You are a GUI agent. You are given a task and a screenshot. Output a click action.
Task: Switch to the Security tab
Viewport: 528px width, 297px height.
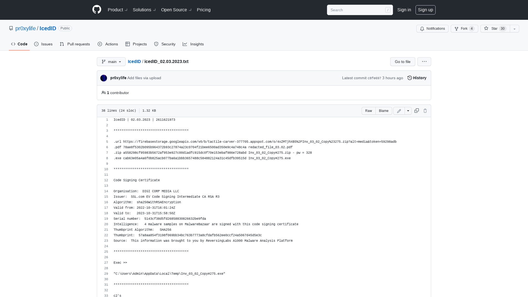(165, 44)
